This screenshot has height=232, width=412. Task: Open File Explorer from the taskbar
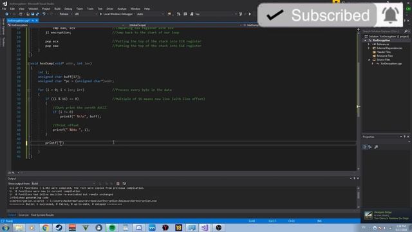click(19, 227)
